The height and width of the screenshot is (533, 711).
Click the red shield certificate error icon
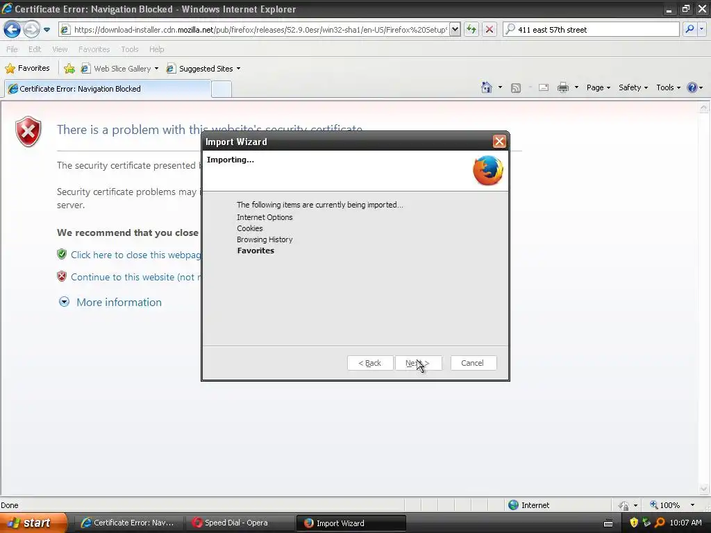point(28,132)
